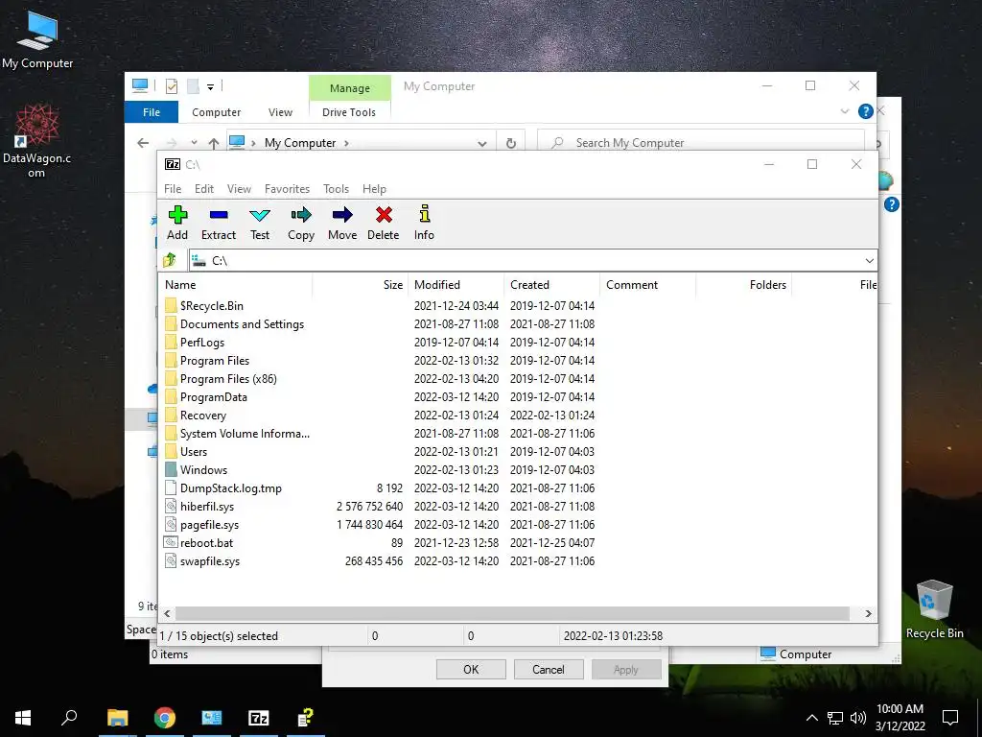Screen dimensions: 982x737
Task: Expand the Explorer ribbon chevron
Action: [844, 111]
